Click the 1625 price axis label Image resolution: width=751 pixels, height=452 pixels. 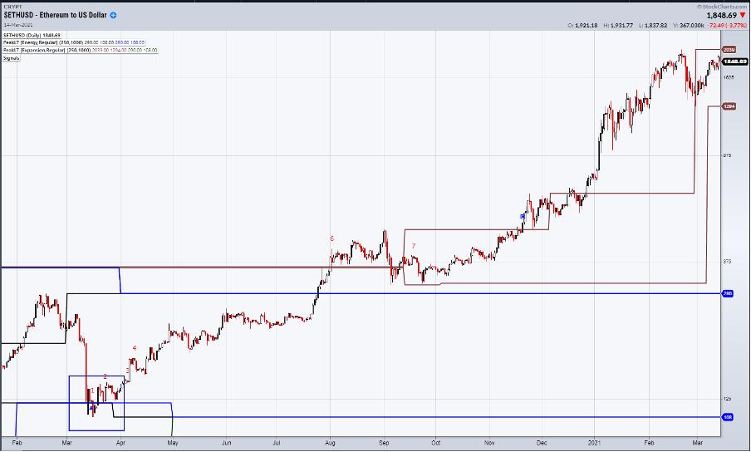coord(729,77)
